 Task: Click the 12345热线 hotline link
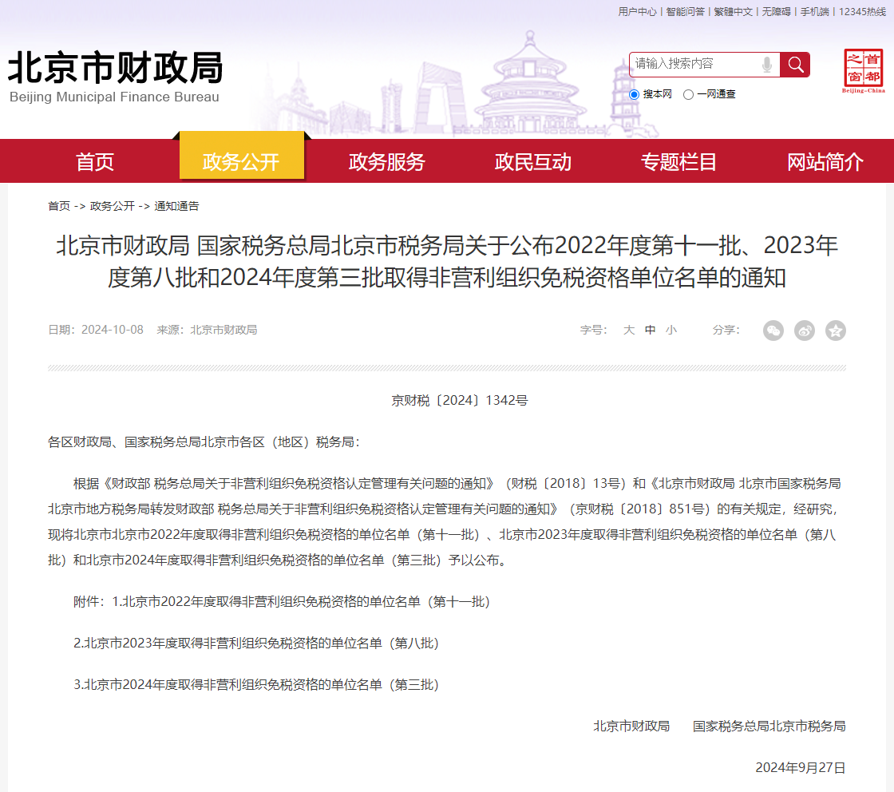tap(862, 11)
